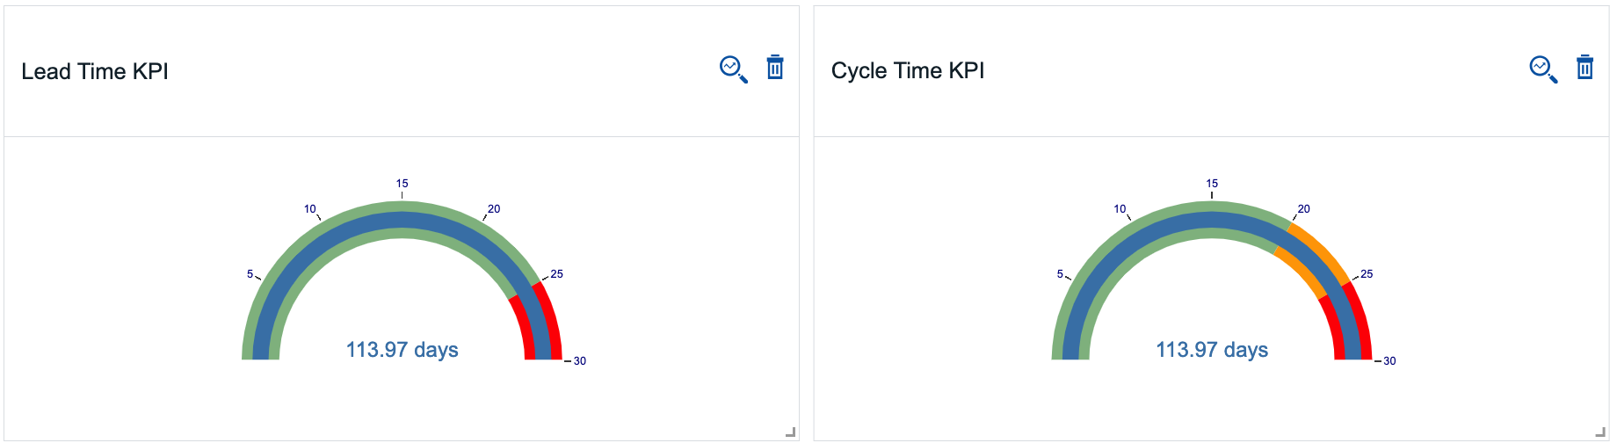This screenshot has width=1617, height=443.
Task: Click resize handle of Cycle Time panel
Action: 1600,432
